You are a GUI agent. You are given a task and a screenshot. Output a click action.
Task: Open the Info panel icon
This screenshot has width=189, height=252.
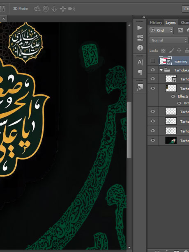coord(140,48)
